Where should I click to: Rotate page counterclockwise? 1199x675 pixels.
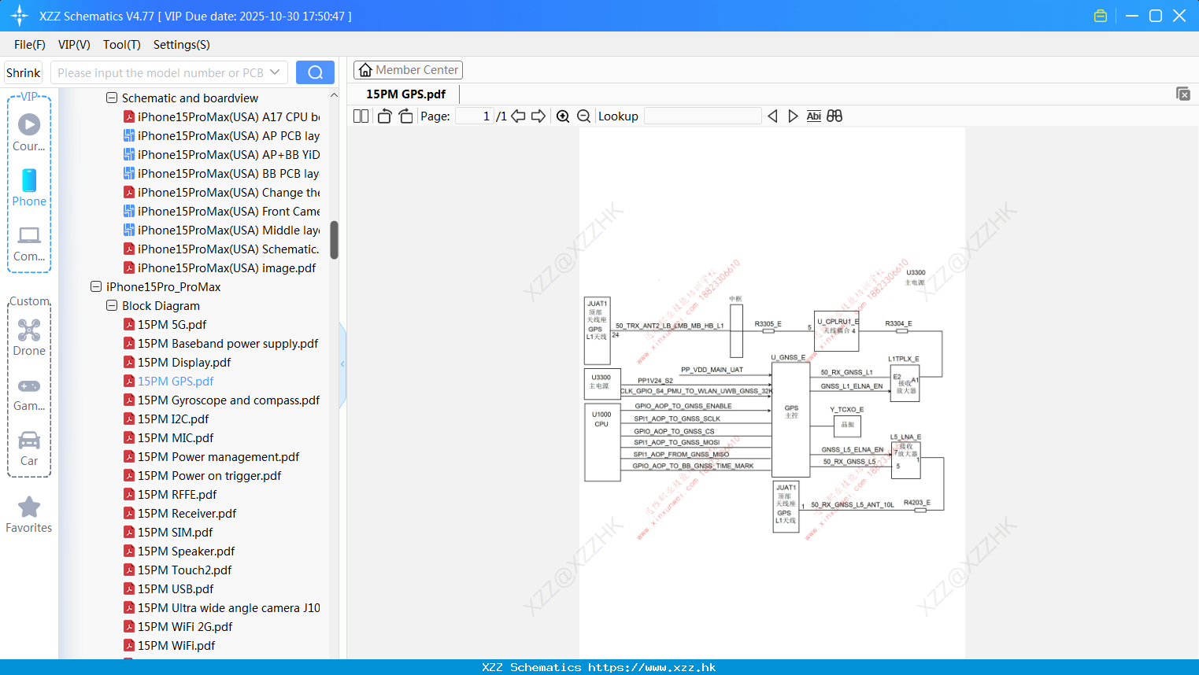pyautogui.click(x=384, y=116)
